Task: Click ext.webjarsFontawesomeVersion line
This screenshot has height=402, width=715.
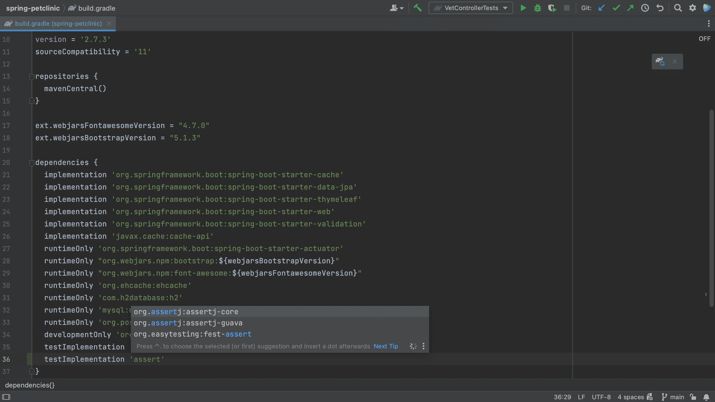Action: tap(122, 126)
